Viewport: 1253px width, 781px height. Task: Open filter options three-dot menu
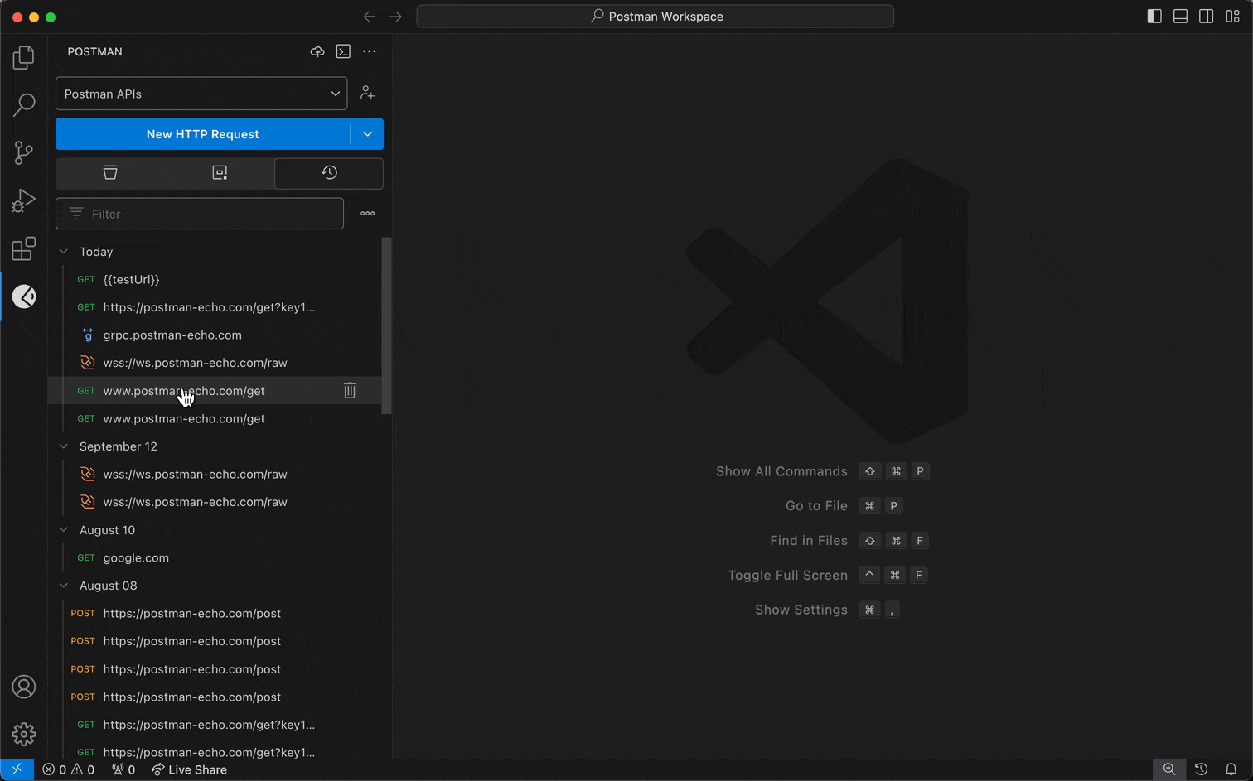368,214
